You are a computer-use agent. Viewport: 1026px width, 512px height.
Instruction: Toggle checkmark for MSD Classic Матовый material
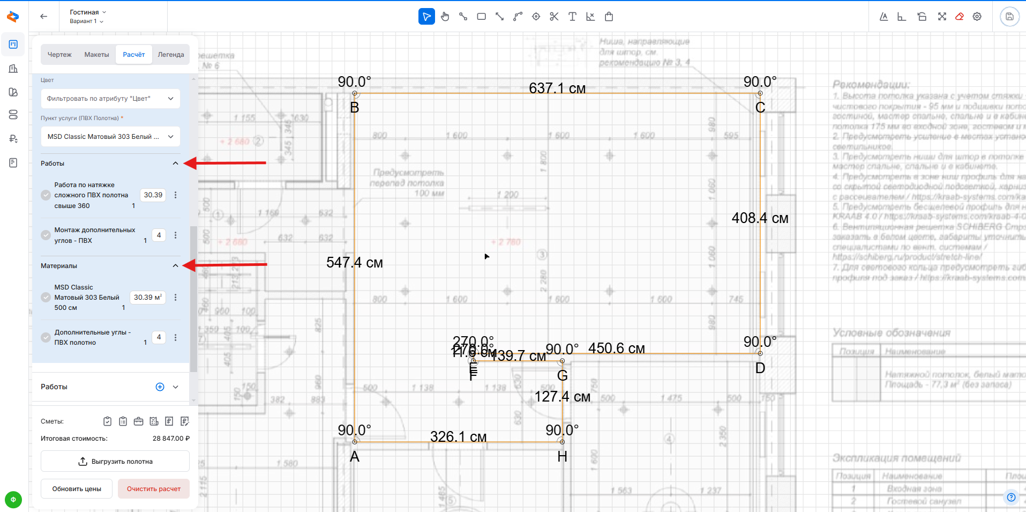click(46, 298)
